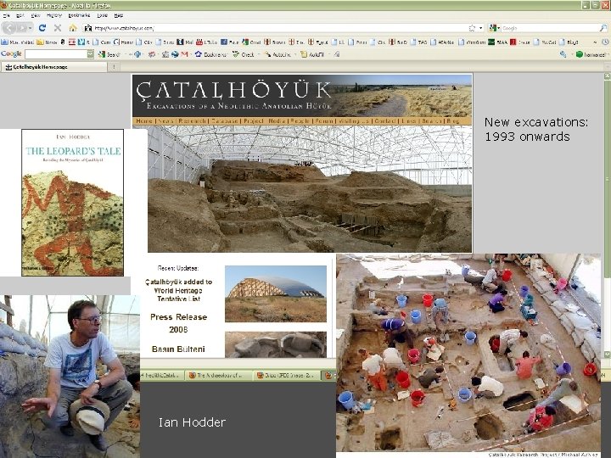Open the World Heritage Tentative List update link
Viewport: 611px width, 458px height.
pos(178,290)
